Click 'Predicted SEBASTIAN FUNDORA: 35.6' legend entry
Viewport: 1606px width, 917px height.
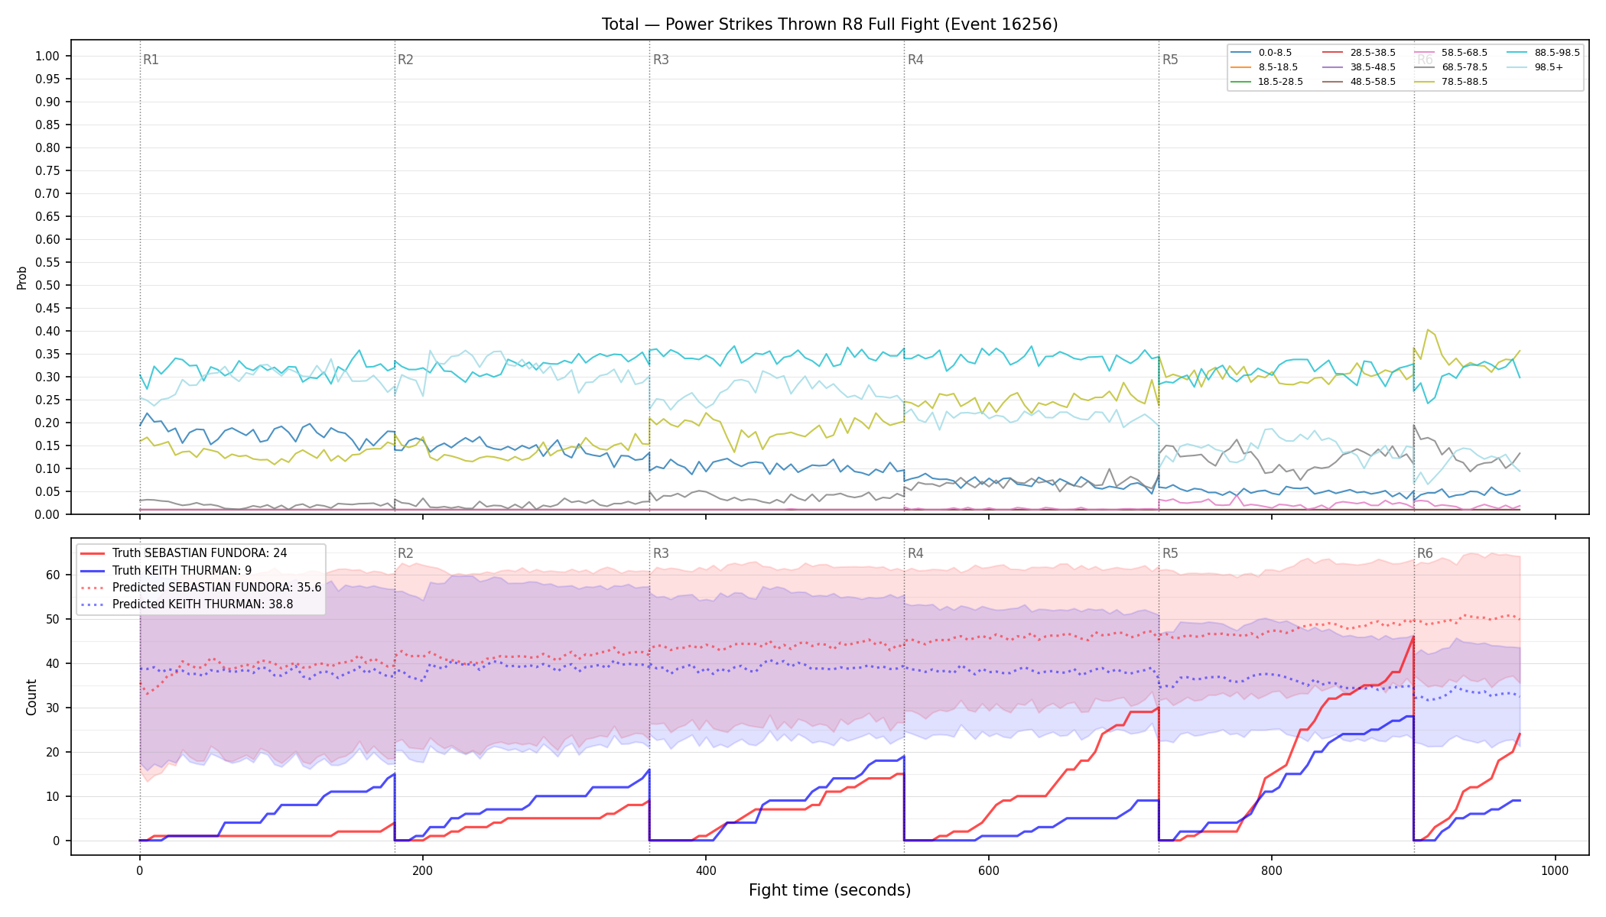201,588
